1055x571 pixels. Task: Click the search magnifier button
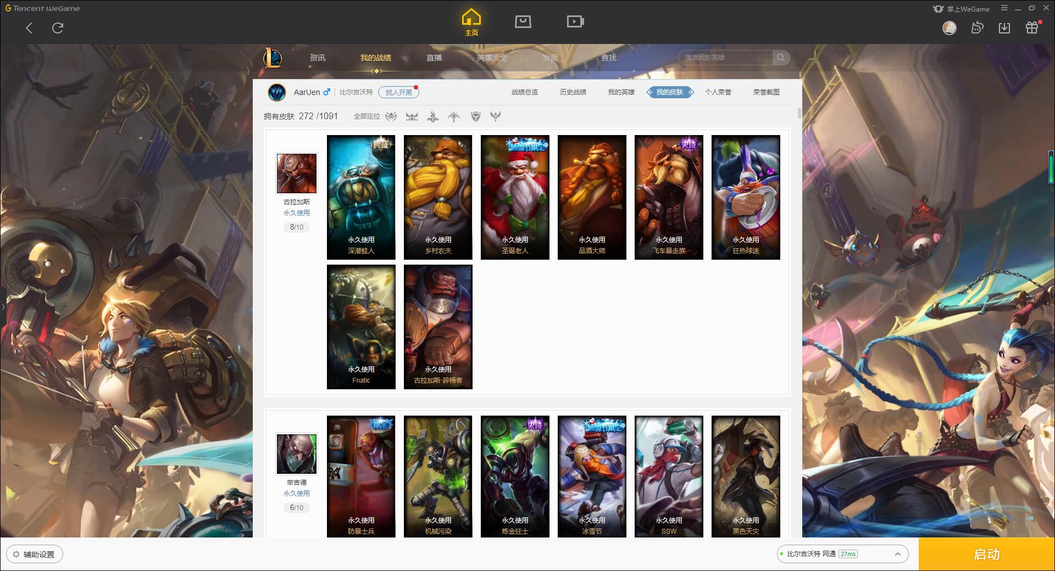tap(781, 58)
